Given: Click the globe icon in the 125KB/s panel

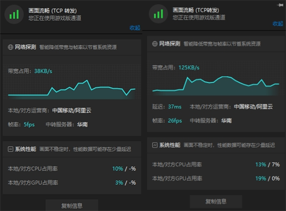Looking at the screenshot, I should tap(155, 44).
